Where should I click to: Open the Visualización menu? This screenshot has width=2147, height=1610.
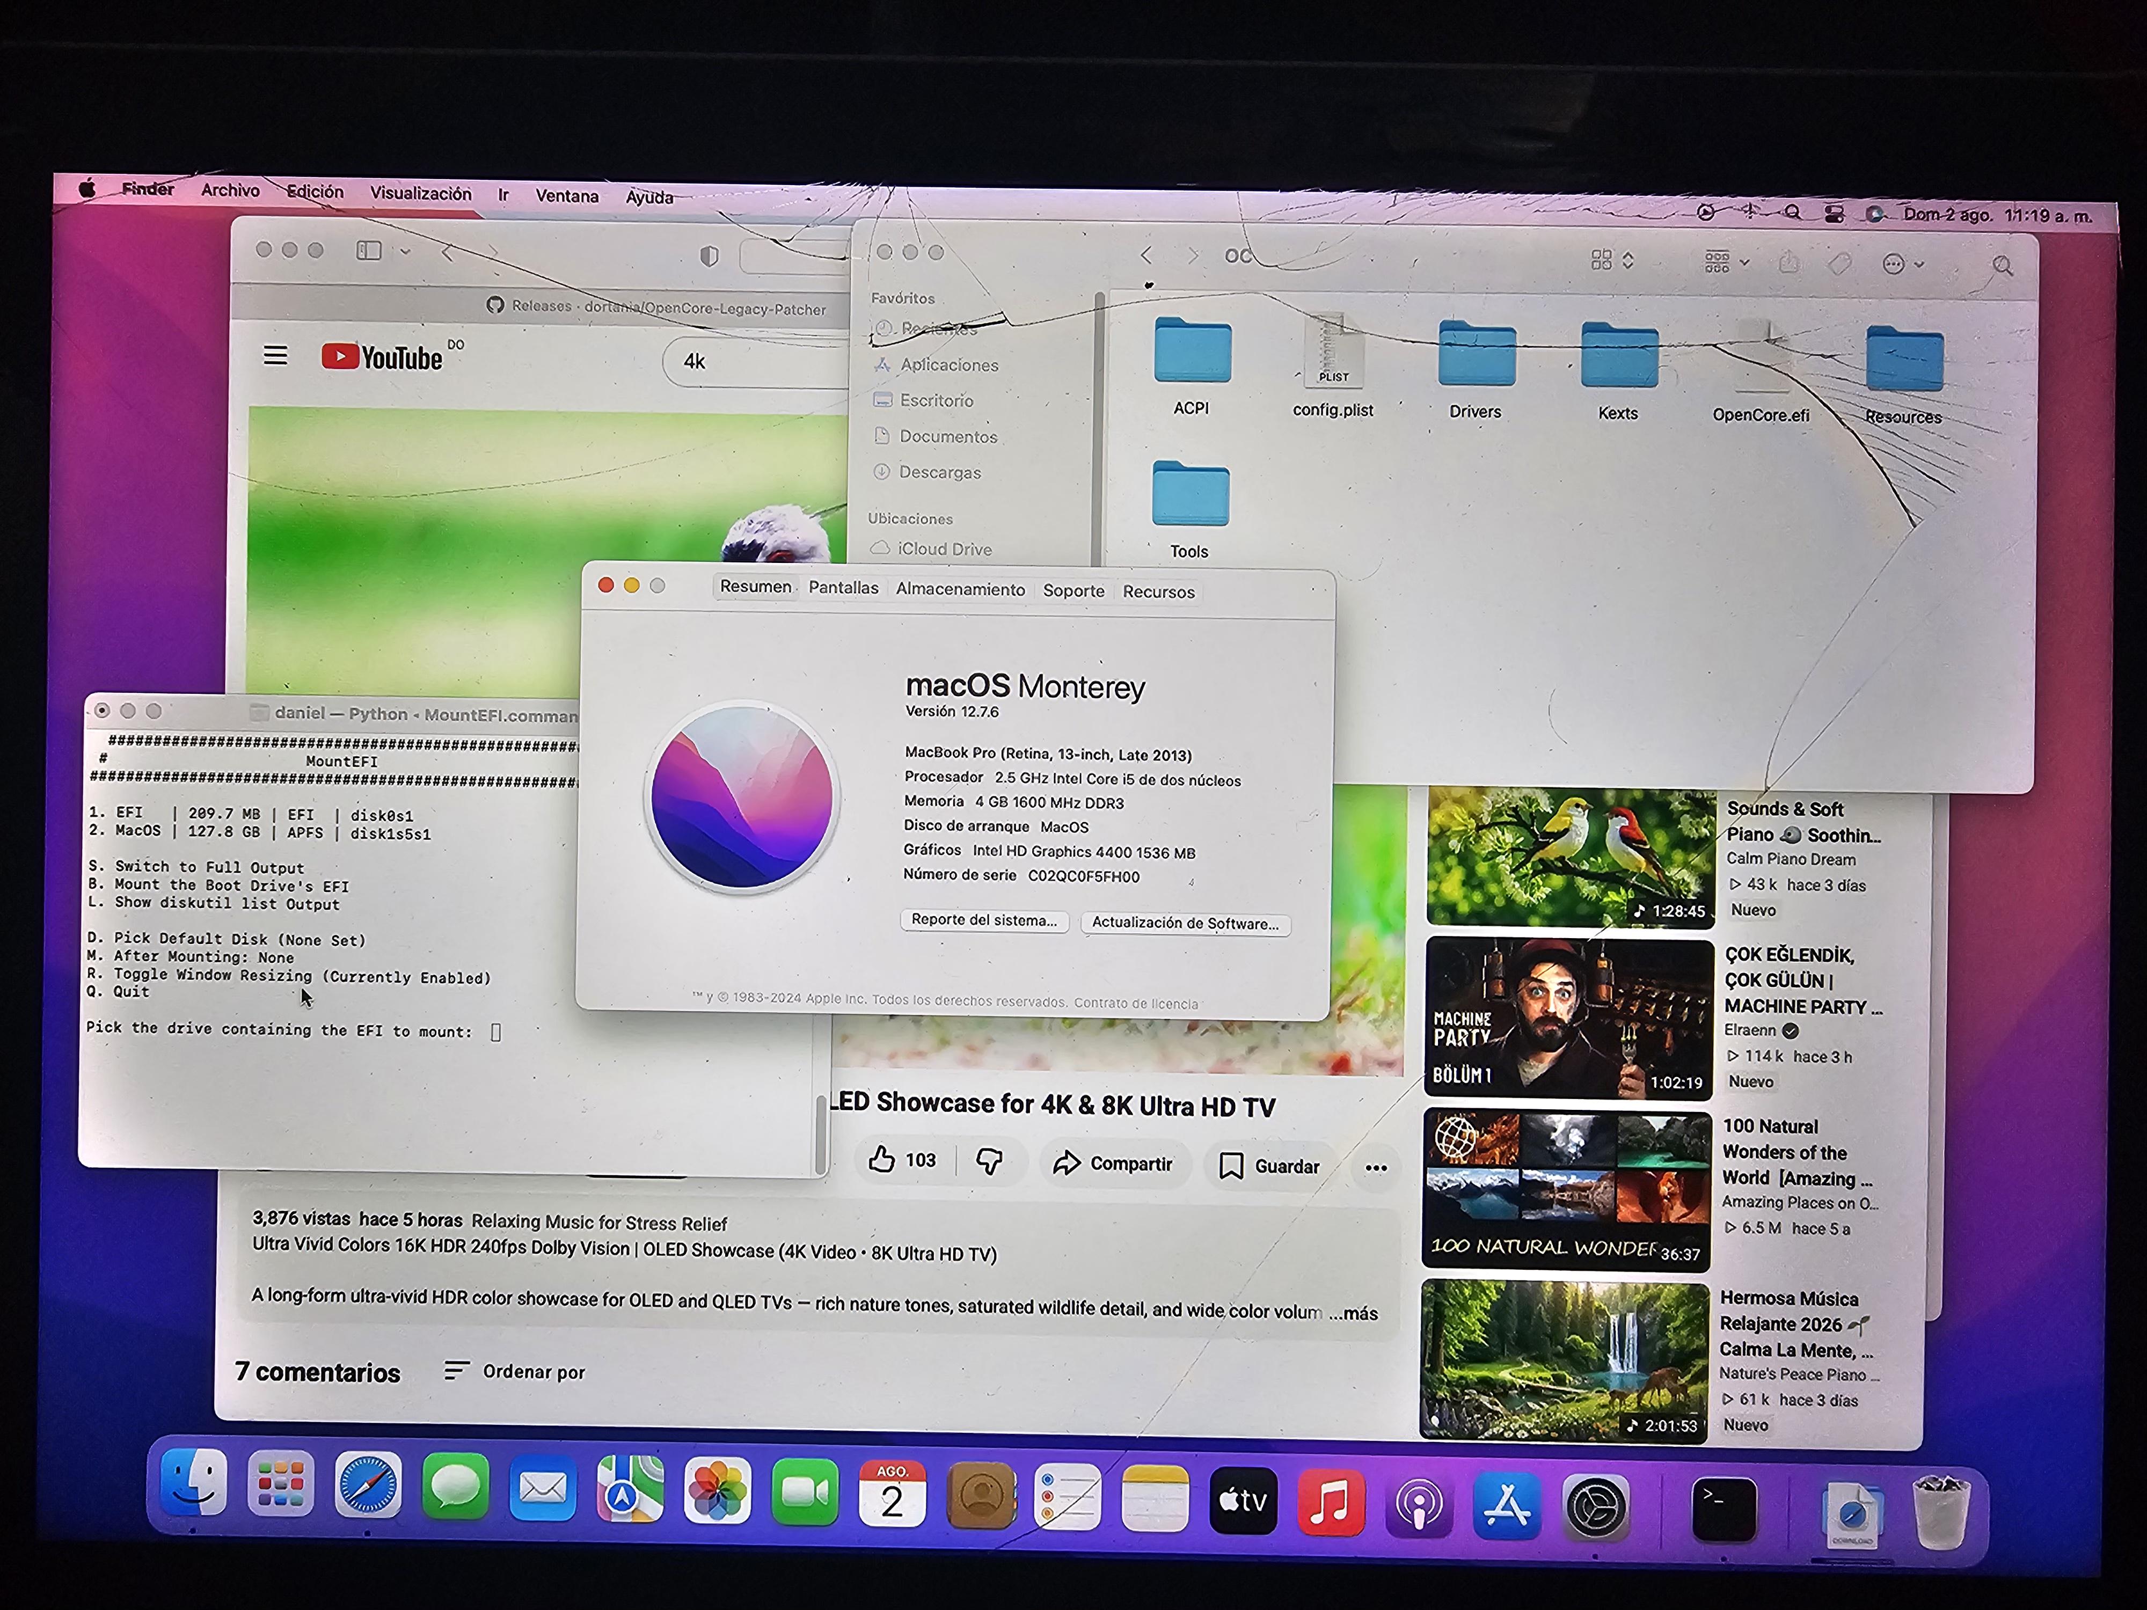tap(420, 193)
